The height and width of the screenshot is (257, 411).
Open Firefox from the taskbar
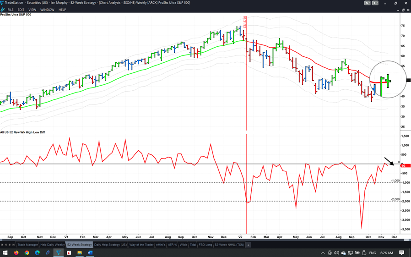(16, 253)
